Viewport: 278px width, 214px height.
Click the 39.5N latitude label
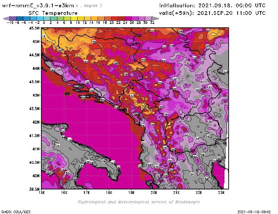pyautogui.click(x=34, y=189)
